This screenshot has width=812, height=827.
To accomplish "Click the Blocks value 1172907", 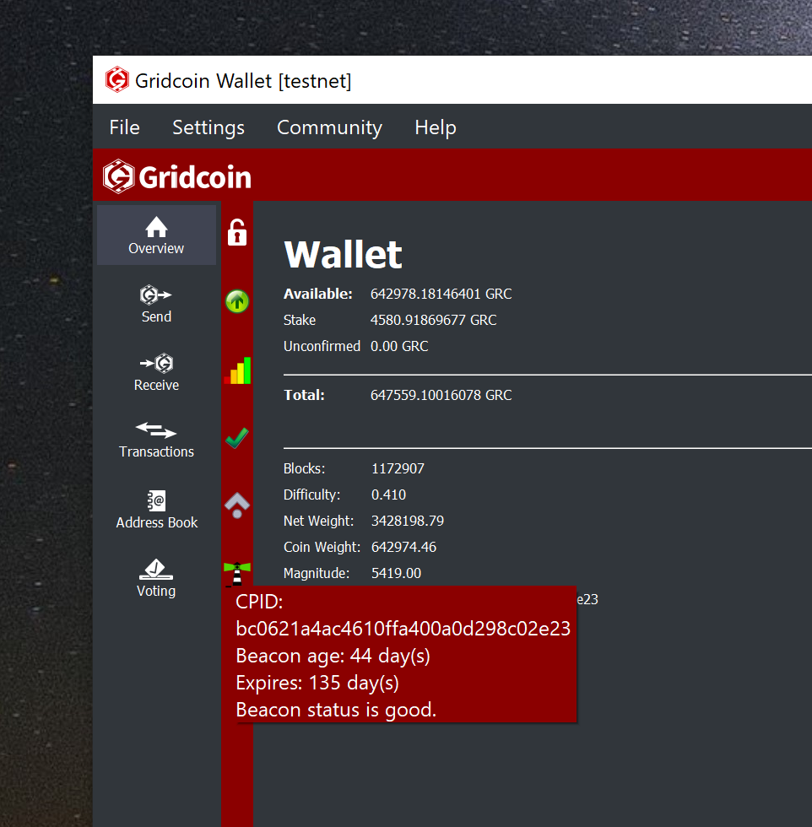I will [398, 468].
